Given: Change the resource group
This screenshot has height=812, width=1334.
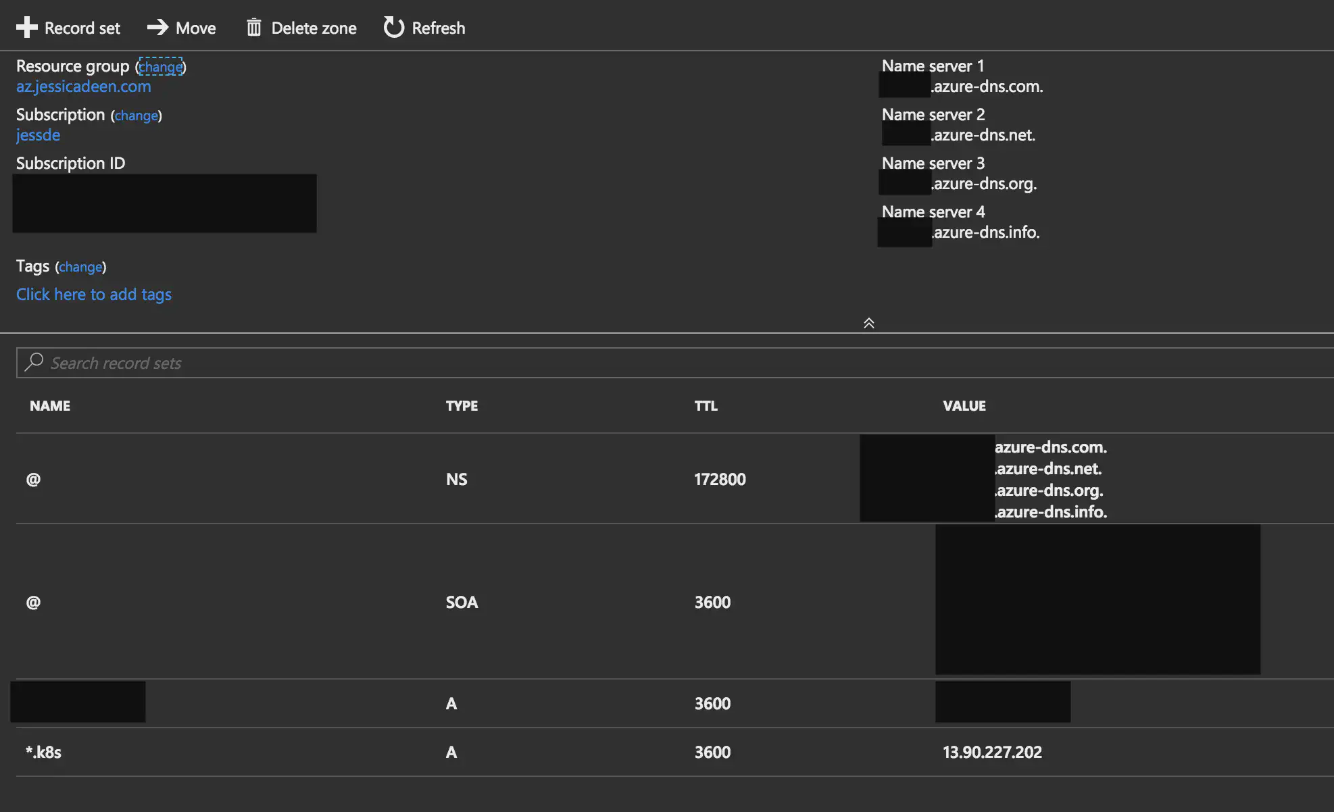Looking at the screenshot, I should (161, 66).
